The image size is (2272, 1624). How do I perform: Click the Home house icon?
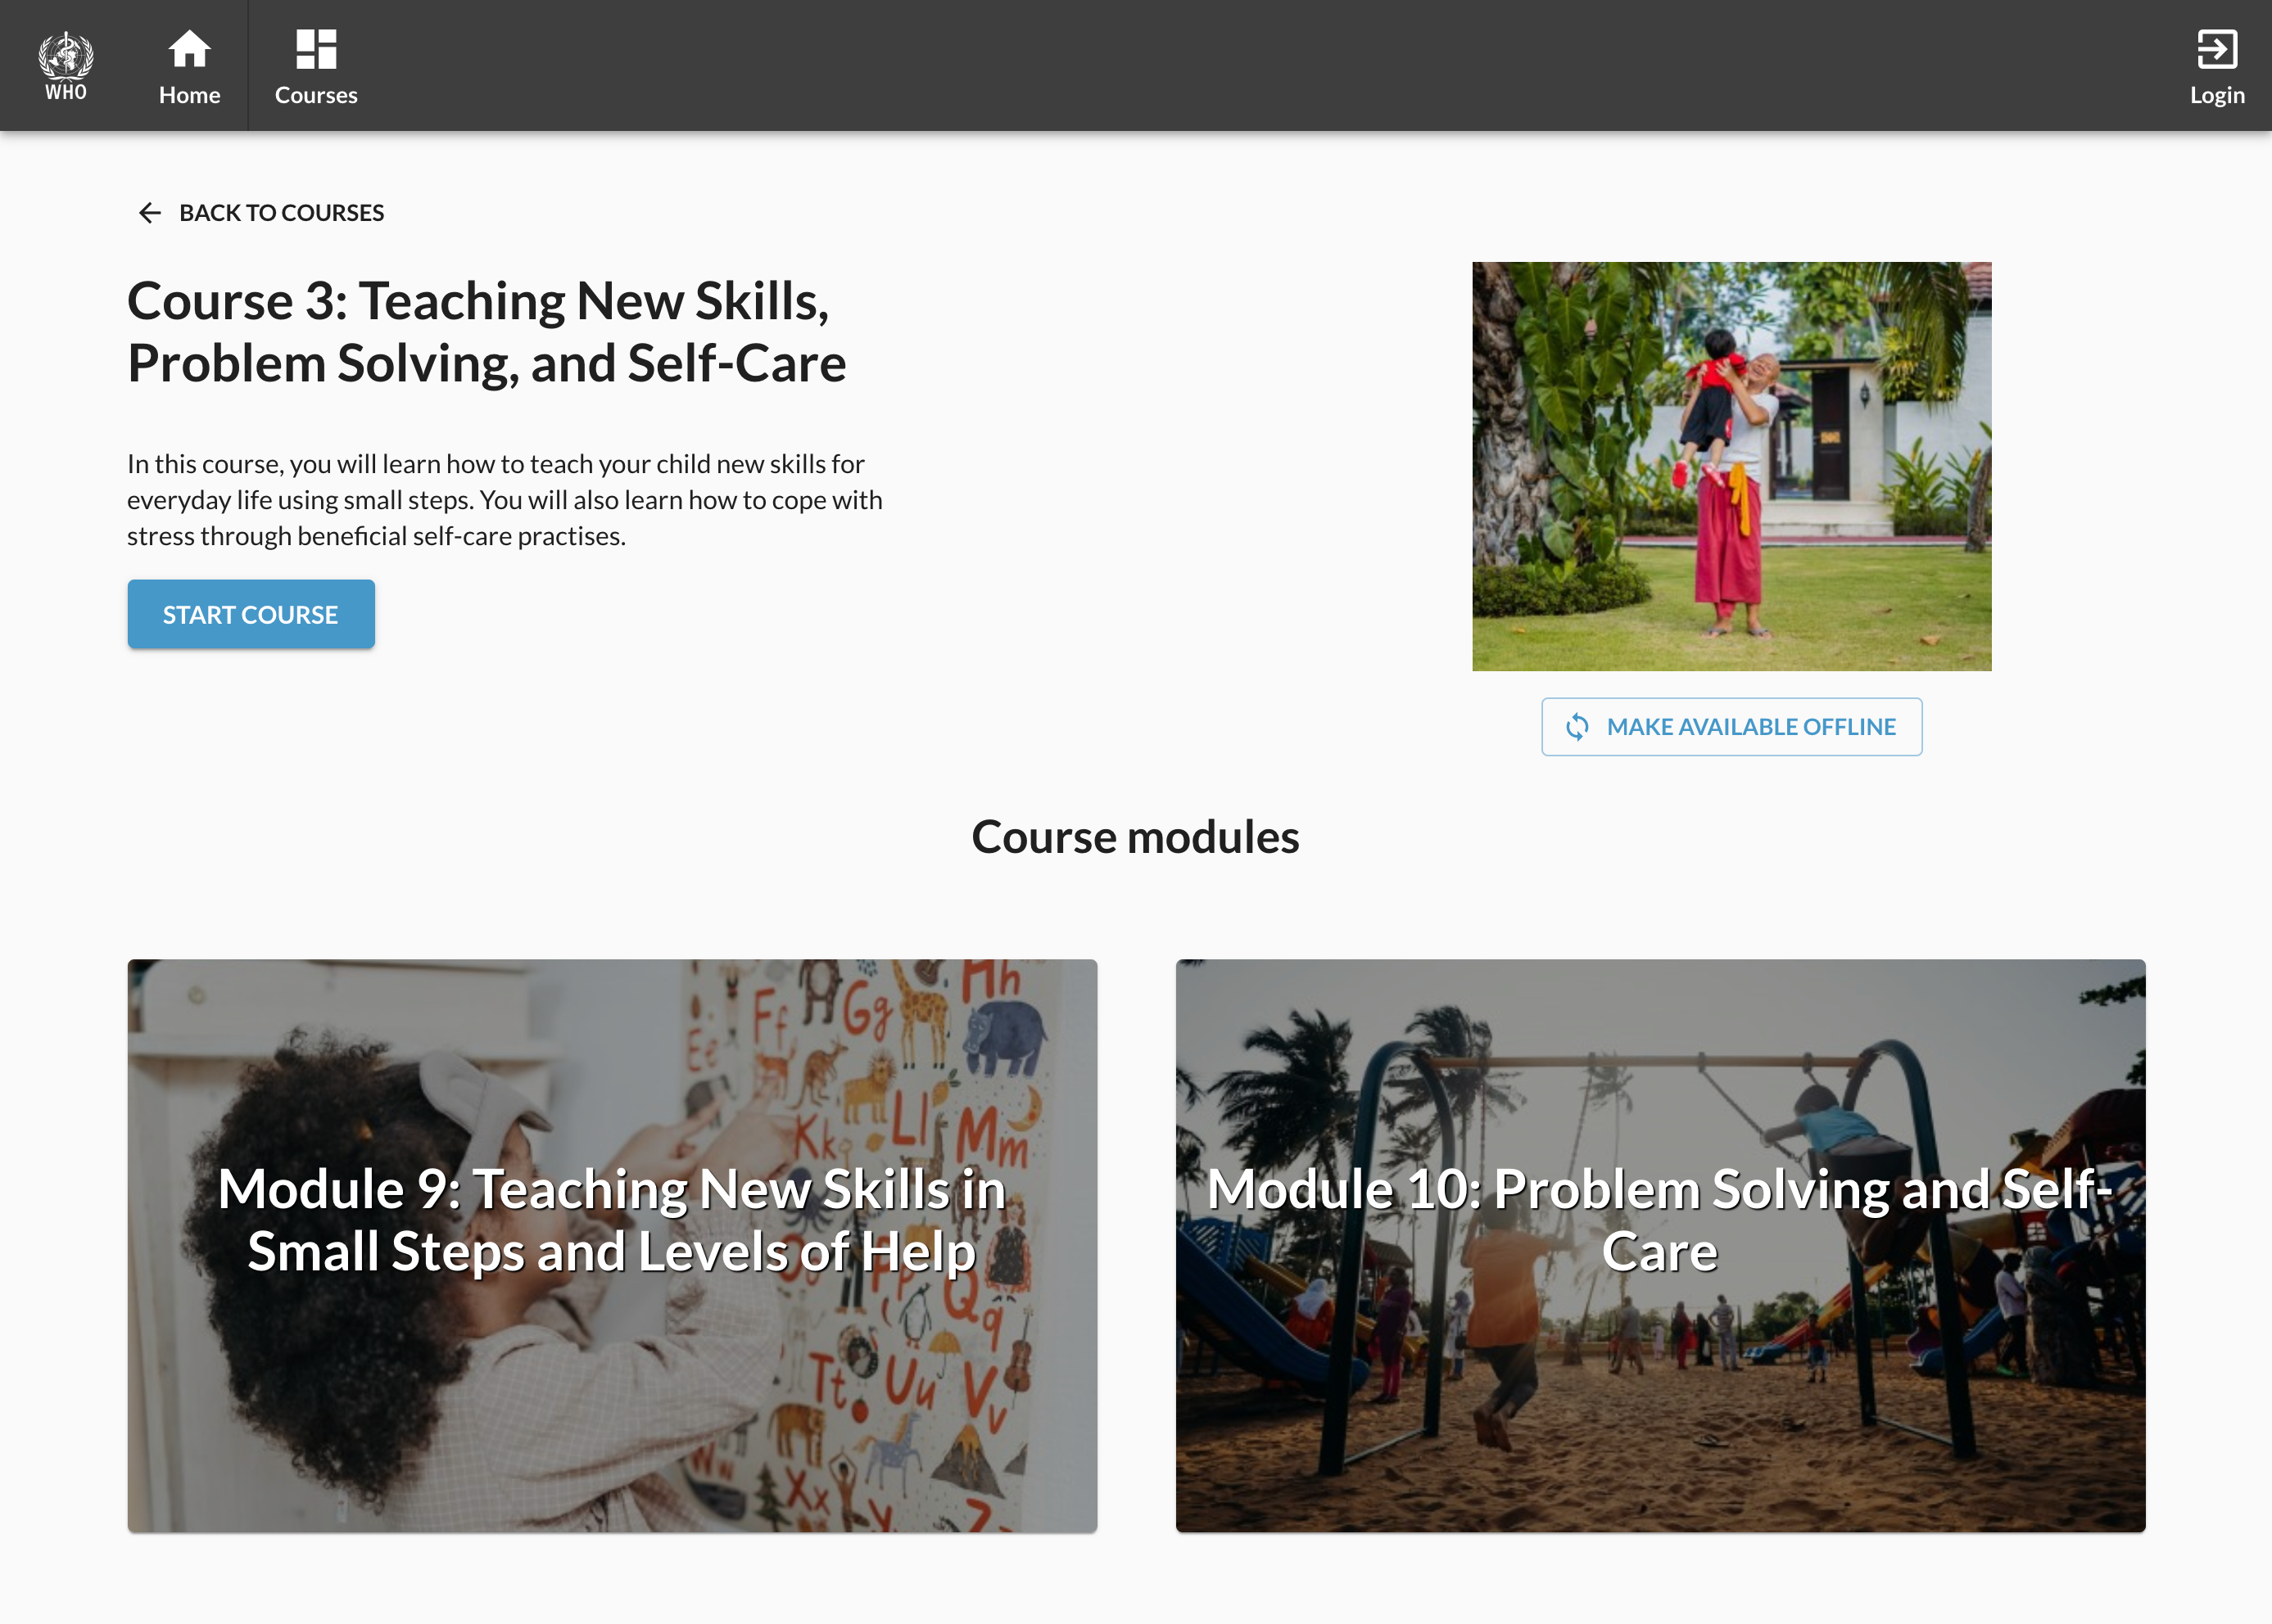click(x=189, y=49)
